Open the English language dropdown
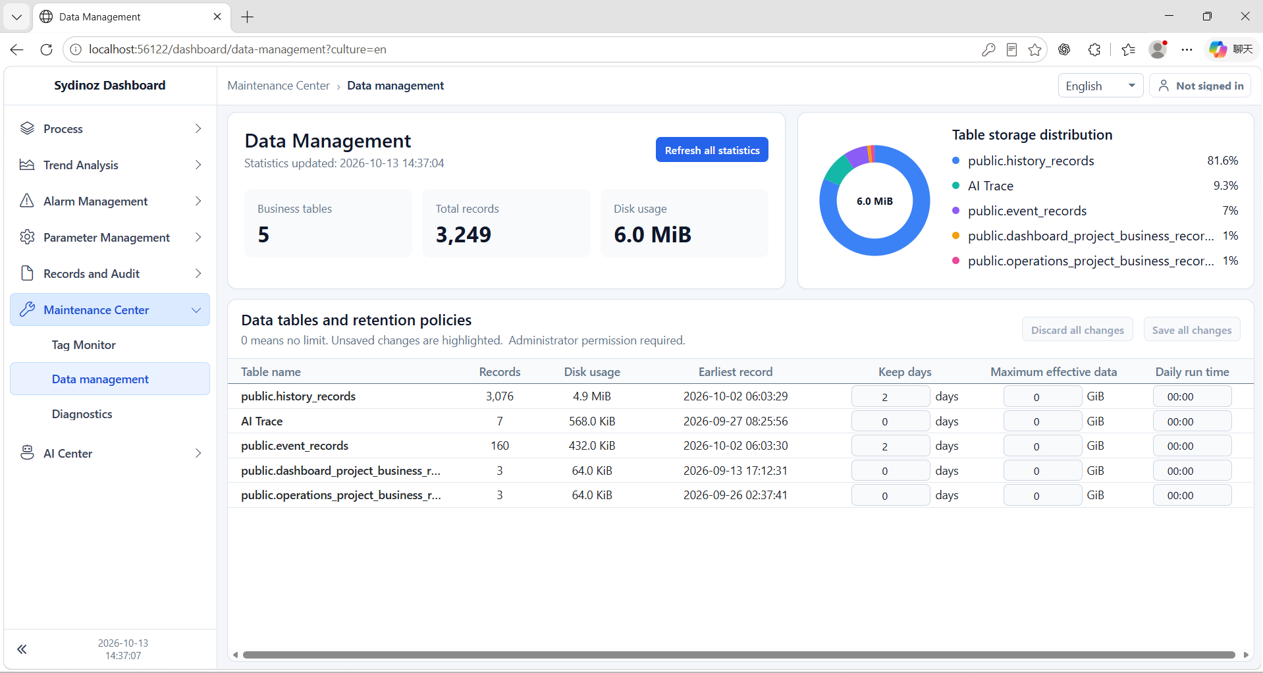1263x673 pixels. click(x=1100, y=86)
